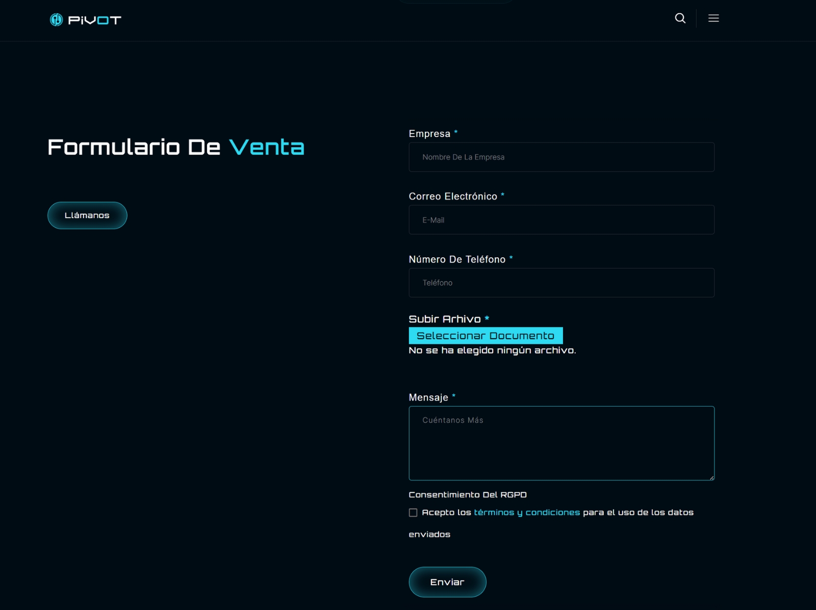Click the PIVOT wordmark in header
This screenshot has height=610, width=816.
coord(95,20)
